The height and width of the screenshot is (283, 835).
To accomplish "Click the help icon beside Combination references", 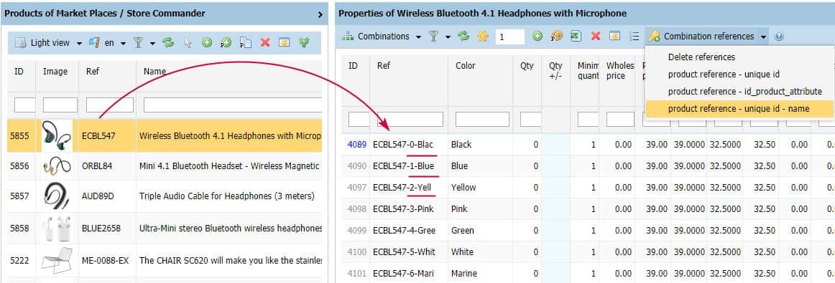I will (779, 37).
